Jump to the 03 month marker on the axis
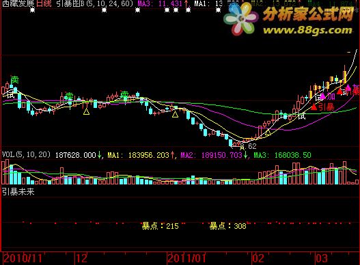Viewport: 360px width, 265px height. [322, 259]
